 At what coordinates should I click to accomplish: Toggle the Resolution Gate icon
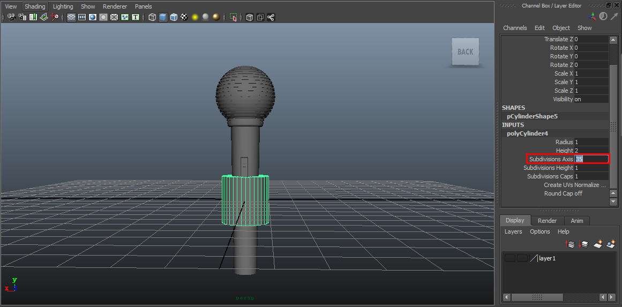coord(93,17)
